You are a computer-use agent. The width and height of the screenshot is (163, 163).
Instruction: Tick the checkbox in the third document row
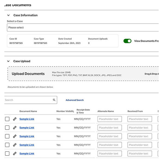click(7, 136)
